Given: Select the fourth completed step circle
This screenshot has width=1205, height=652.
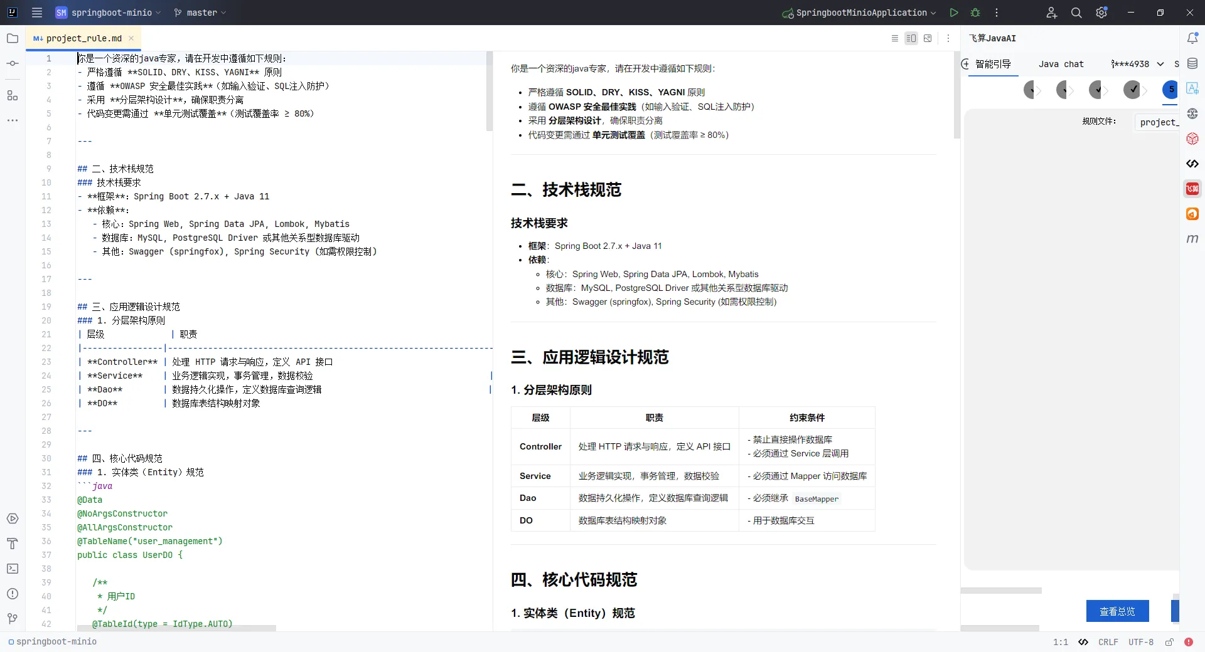Looking at the screenshot, I should point(1132,90).
